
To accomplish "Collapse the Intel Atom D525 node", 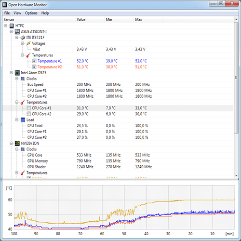I will 11,73.
